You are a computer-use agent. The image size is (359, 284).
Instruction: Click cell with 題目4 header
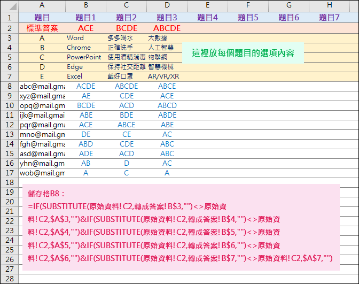pos(207,18)
